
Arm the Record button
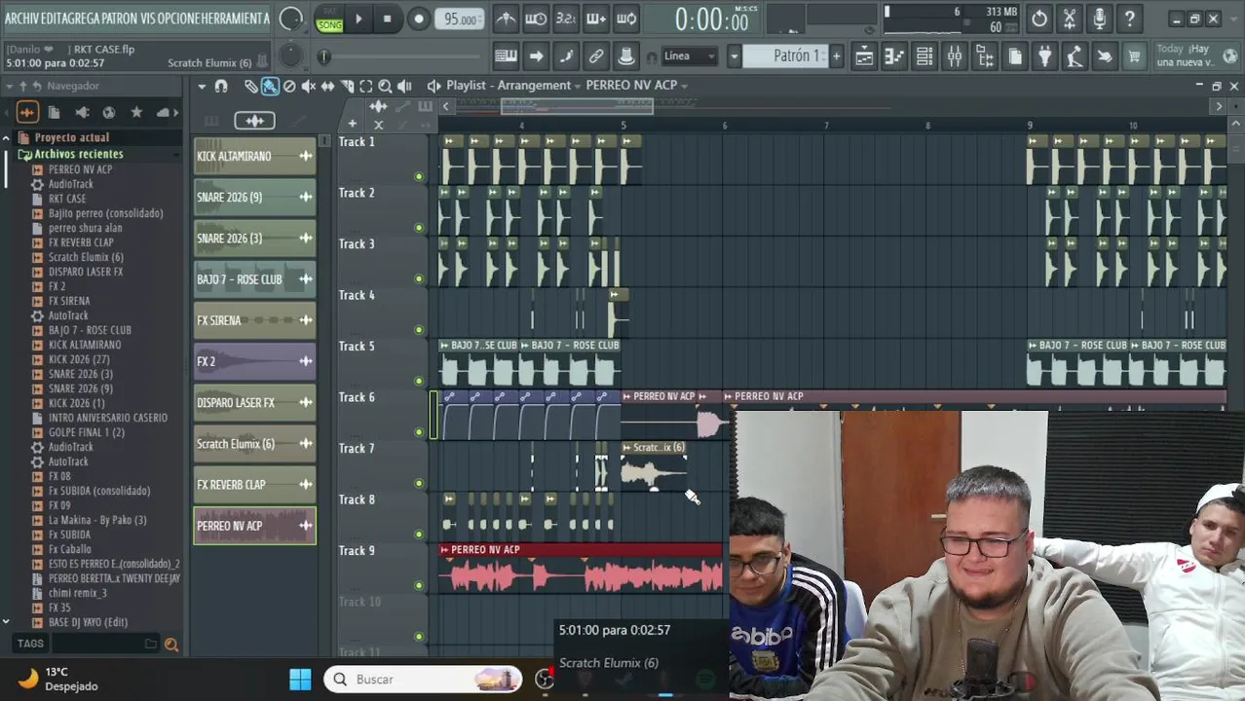click(419, 18)
